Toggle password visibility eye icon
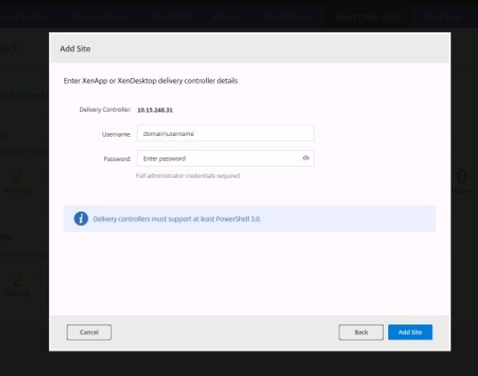This screenshot has width=478, height=376. tap(306, 158)
